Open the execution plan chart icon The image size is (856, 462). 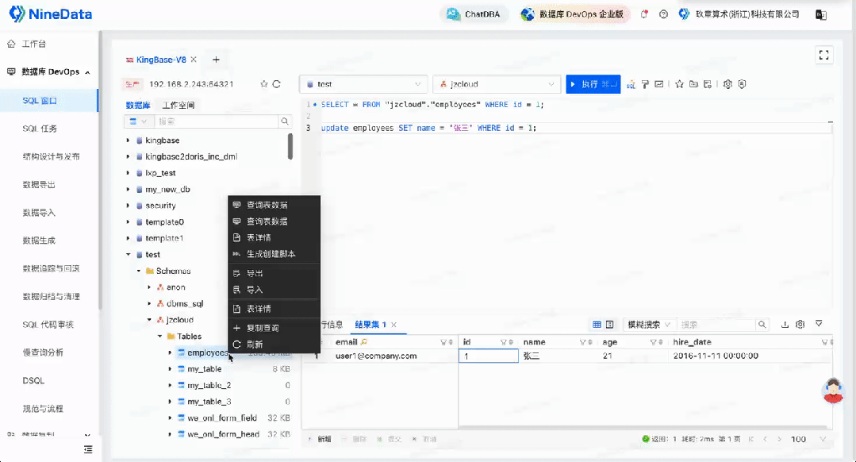[x=659, y=84]
